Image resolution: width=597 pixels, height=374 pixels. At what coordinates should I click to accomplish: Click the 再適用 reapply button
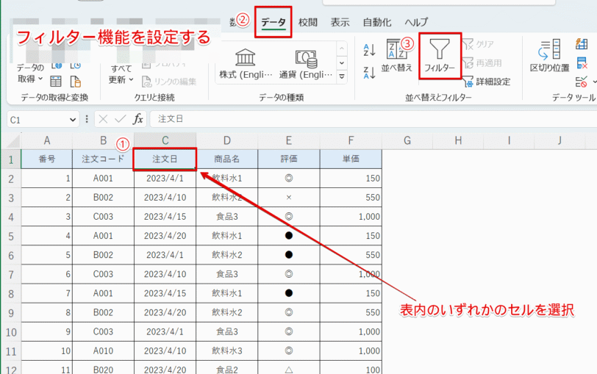click(482, 62)
